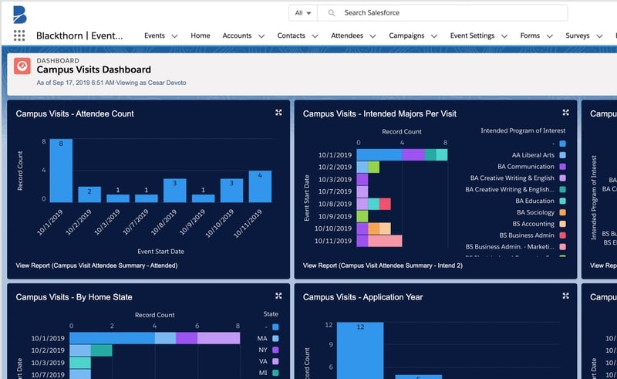This screenshot has width=617, height=379.
Task: Go to the Contacts tab
Action: pyautogui.click(x=292, y=36)
